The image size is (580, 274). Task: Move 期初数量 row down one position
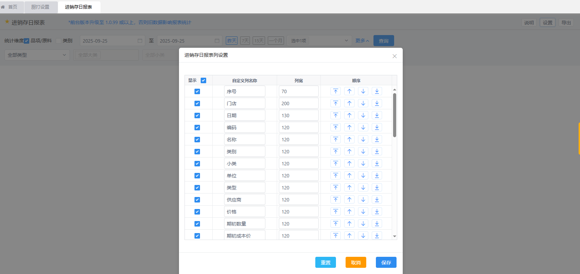(363, 224)
